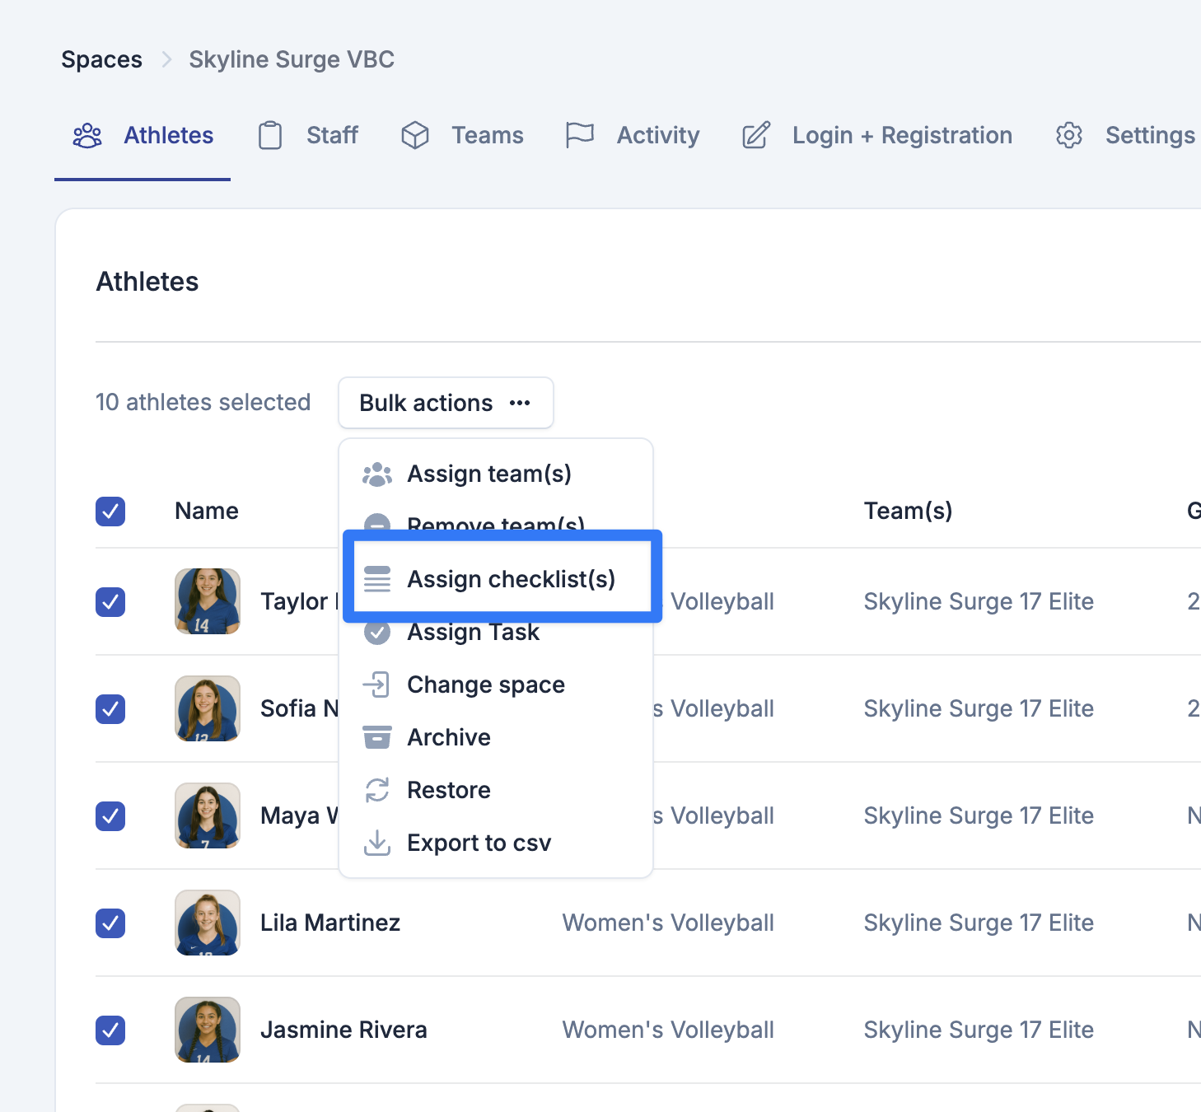This screenshot has height=1112, width=1201.
Task: Click the Activity flag icon
Action: (x=580, y=135)
